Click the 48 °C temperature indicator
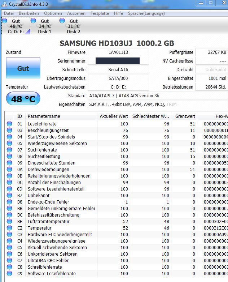 (x=23, y=99)
